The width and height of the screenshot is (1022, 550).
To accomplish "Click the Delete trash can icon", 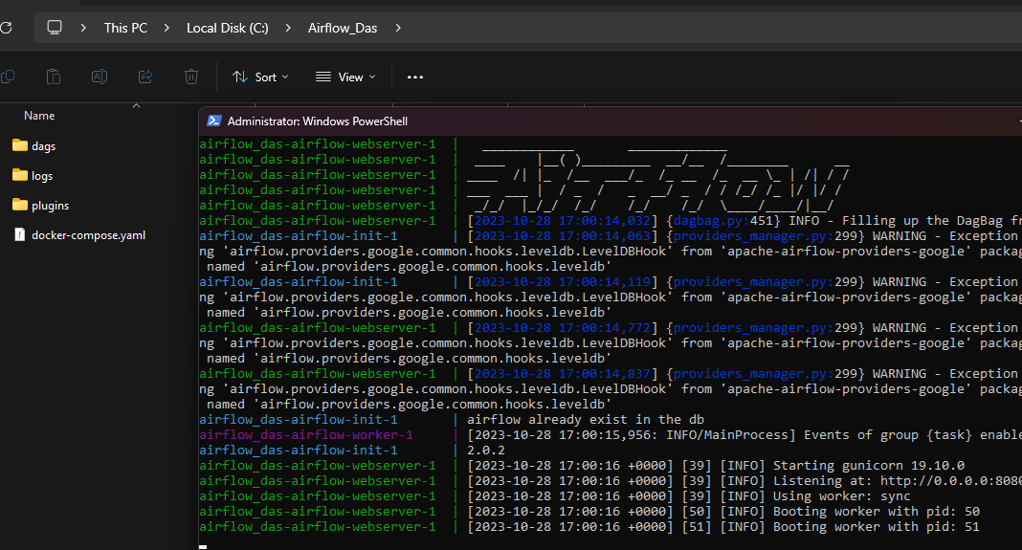I will [191, 77].
